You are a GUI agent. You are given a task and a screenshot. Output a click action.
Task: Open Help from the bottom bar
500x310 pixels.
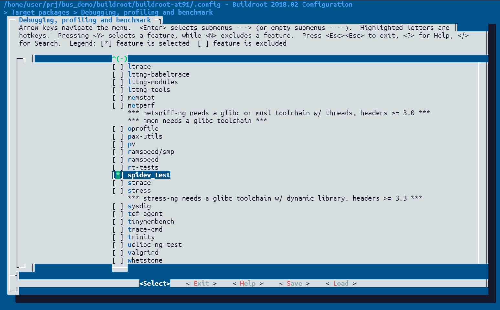(x=248, y=284)
